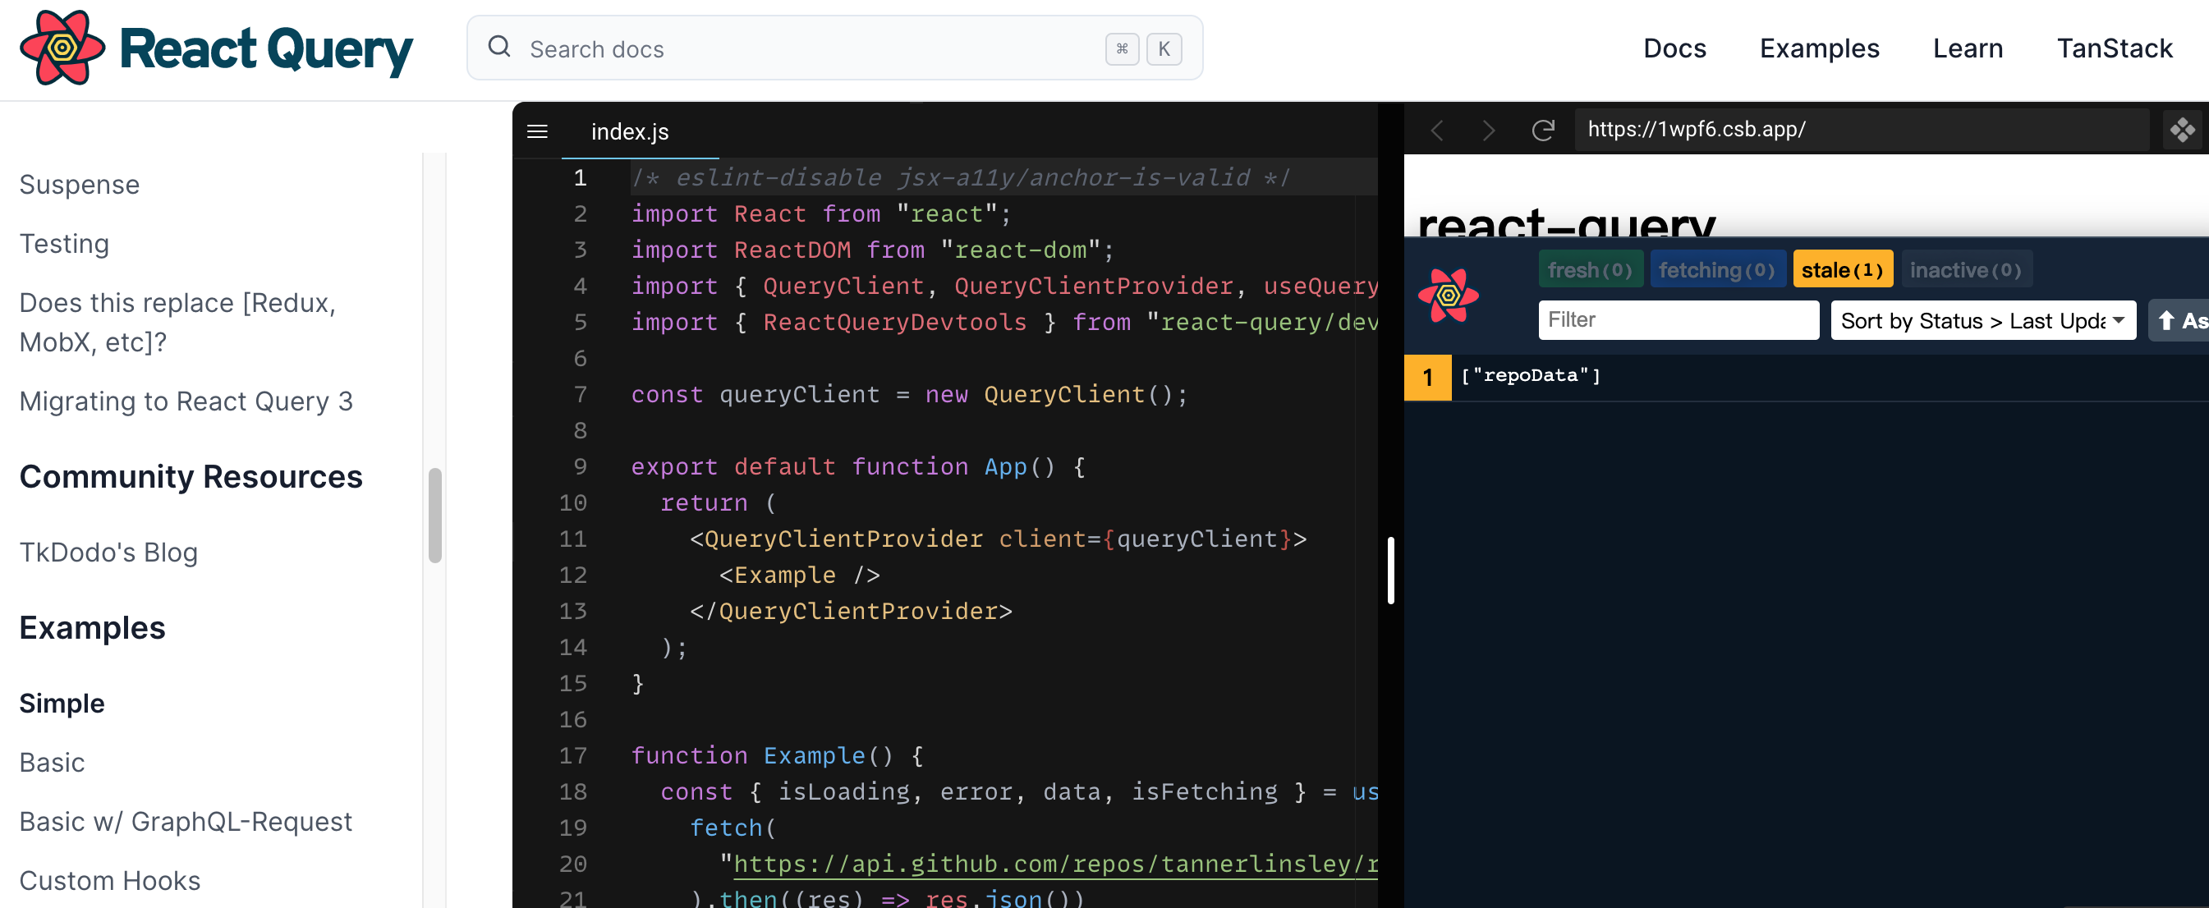
Task: Click the sidebar scrollbar thumb
Action: point(434,515)
